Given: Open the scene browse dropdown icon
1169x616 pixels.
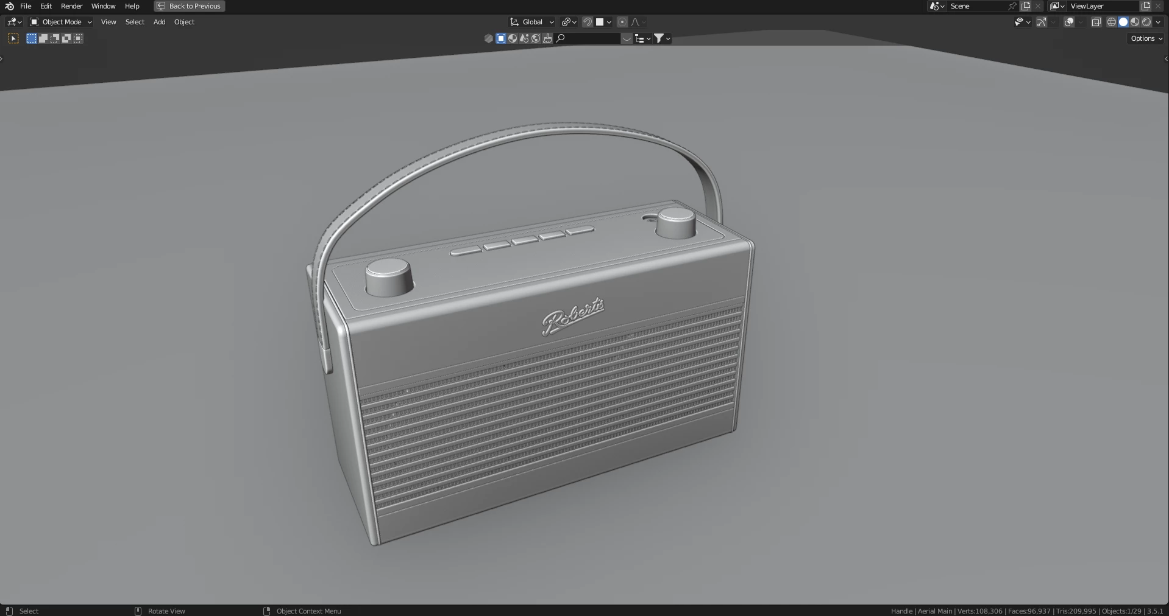Looking at the screenshot, I should click(x=937, y=6).
